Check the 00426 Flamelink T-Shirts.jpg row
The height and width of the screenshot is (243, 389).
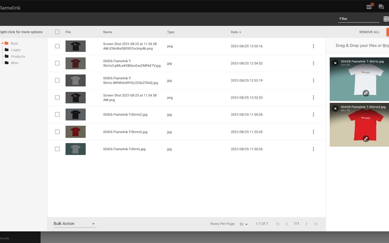click(x=57, y=149)
